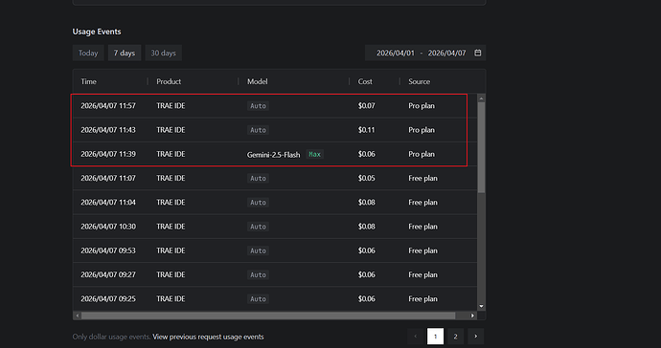Click the 2026/04/07 09:53 time cell
661x348 pixels.
(x=108, y=250)
